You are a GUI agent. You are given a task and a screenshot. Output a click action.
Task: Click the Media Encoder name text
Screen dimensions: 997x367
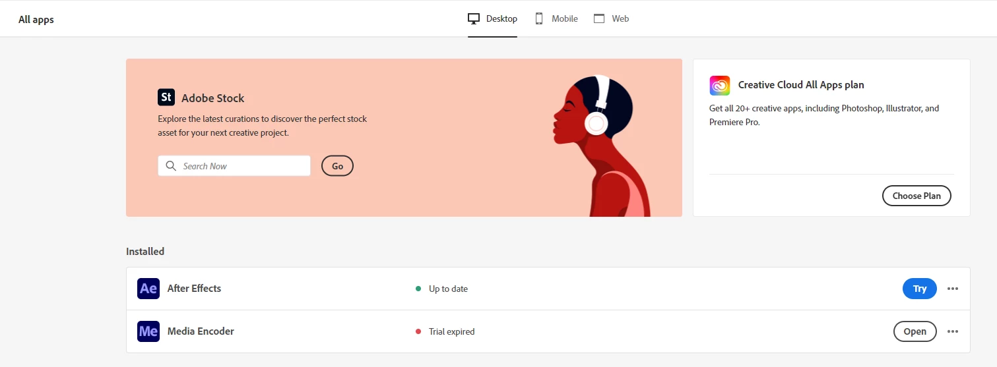tap(201, 331)
